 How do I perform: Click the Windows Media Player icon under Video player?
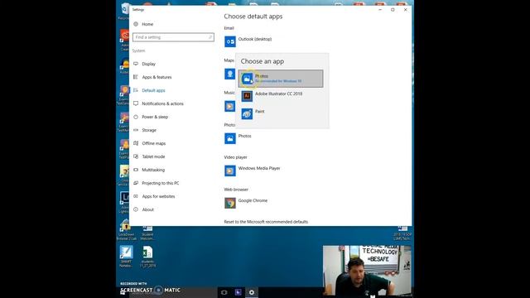[230, 171]
